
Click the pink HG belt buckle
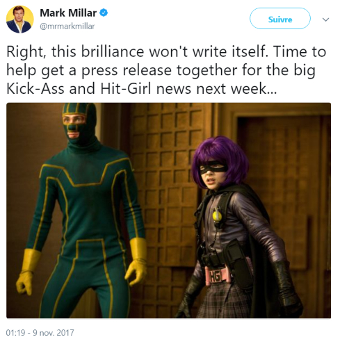tap(217, 275)
